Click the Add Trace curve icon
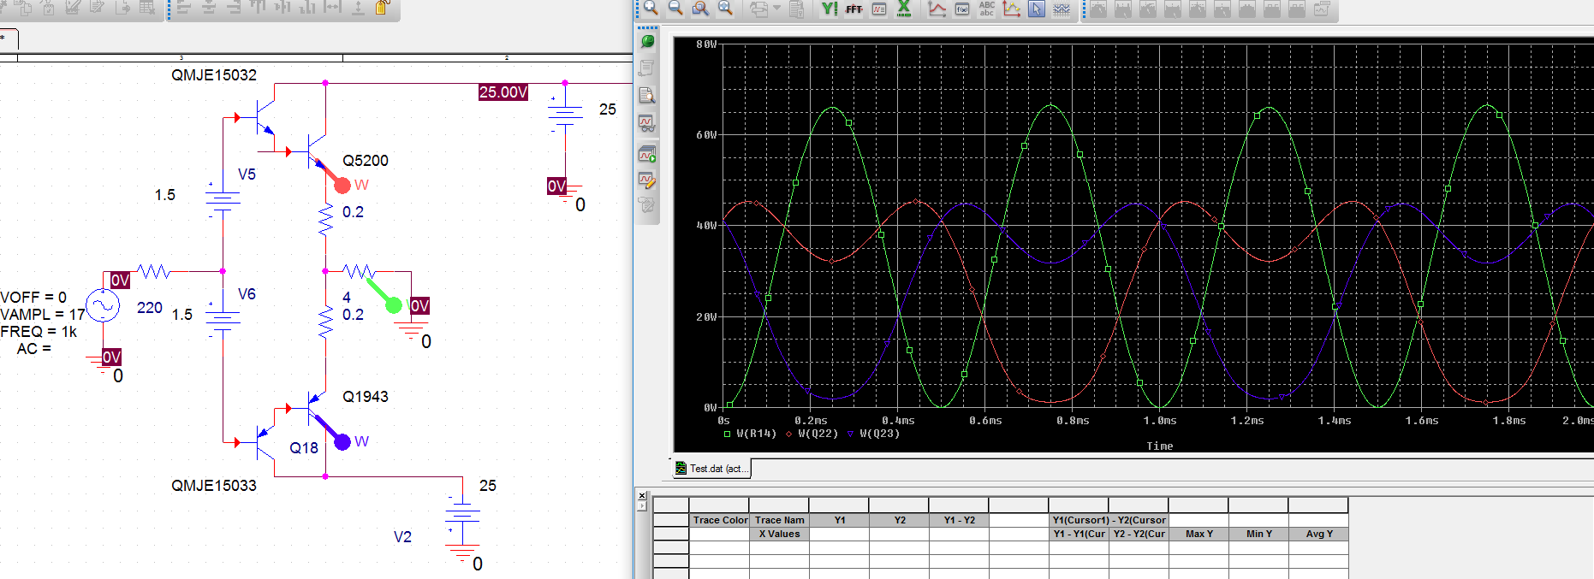Viewport: 1594px width, 579px height. (x=937, y=9)
